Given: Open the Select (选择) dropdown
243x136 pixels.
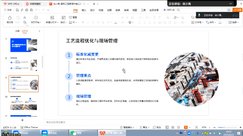Looking at the screenshot, I should click(234, 22).
